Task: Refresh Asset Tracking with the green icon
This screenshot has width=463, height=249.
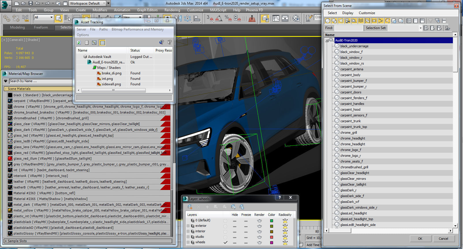Action: 79,43
